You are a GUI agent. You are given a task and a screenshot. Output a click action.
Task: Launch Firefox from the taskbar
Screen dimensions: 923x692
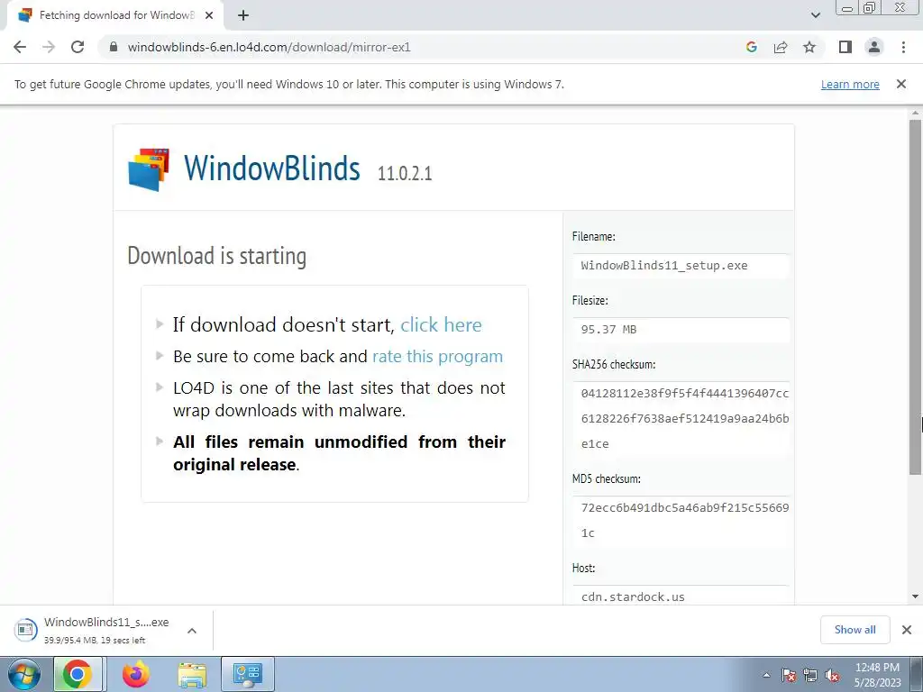[136, 674]
